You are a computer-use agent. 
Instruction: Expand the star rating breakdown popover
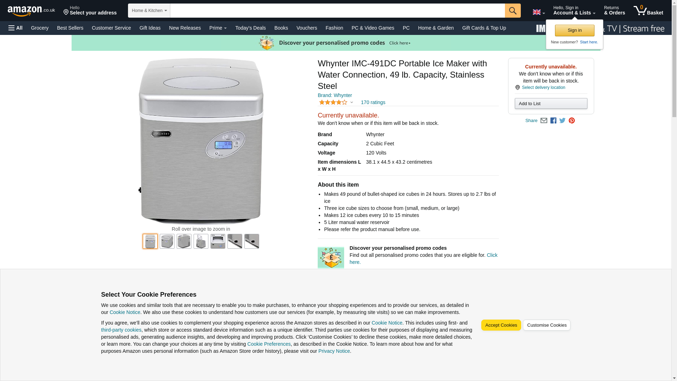point(336,103)
